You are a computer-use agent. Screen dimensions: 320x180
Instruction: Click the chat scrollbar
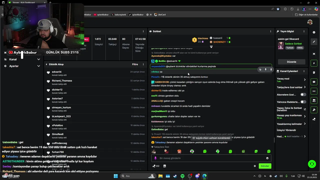point(274,140)
